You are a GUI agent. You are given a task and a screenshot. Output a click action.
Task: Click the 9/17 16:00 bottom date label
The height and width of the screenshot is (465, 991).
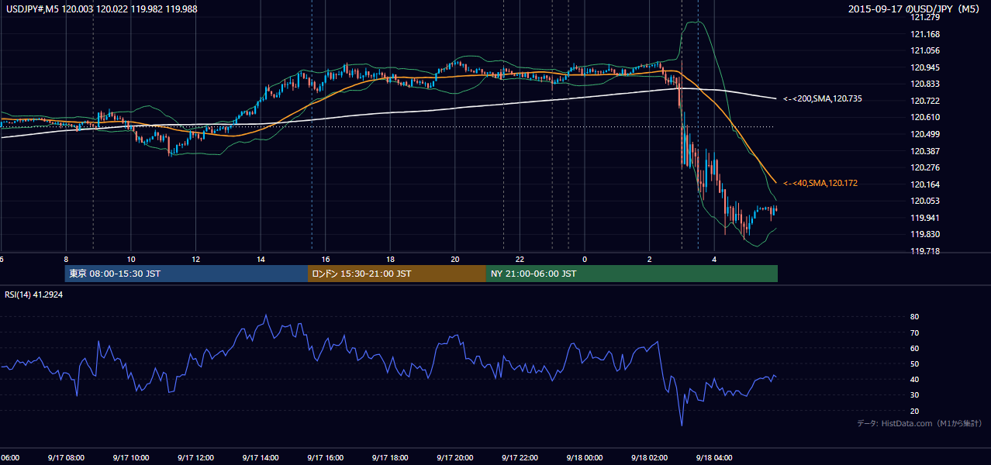325,457
